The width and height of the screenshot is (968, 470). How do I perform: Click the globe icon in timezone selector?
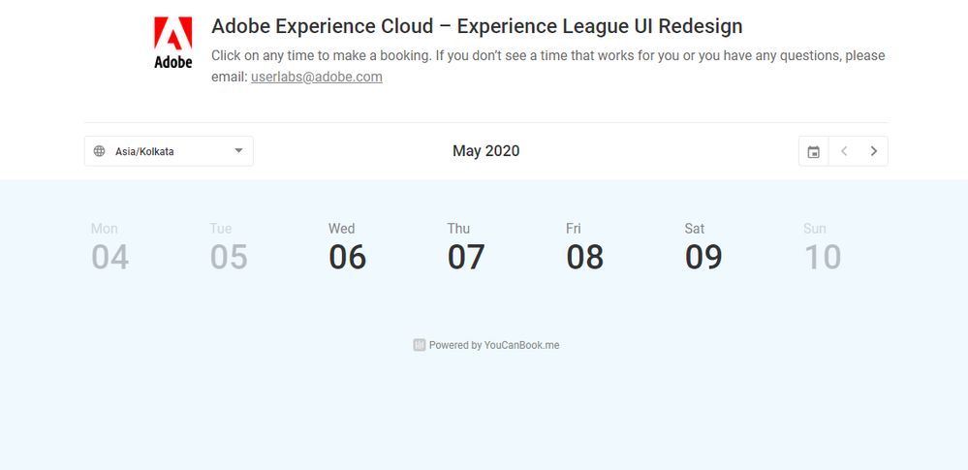[99, 151]
